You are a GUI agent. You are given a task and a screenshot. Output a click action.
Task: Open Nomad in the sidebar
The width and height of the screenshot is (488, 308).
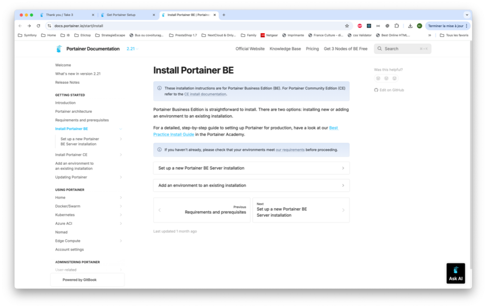point(61,232)
